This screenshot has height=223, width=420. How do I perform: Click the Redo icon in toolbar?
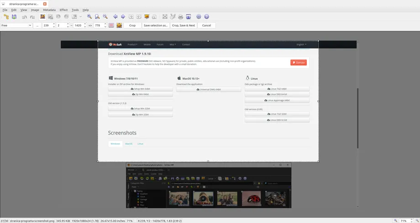coord(32,16)
